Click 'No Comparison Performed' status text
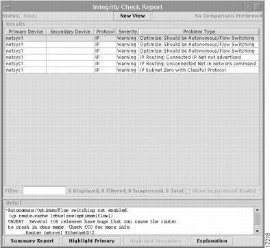Viewport: 270px width, 248px height. point(228,16)
